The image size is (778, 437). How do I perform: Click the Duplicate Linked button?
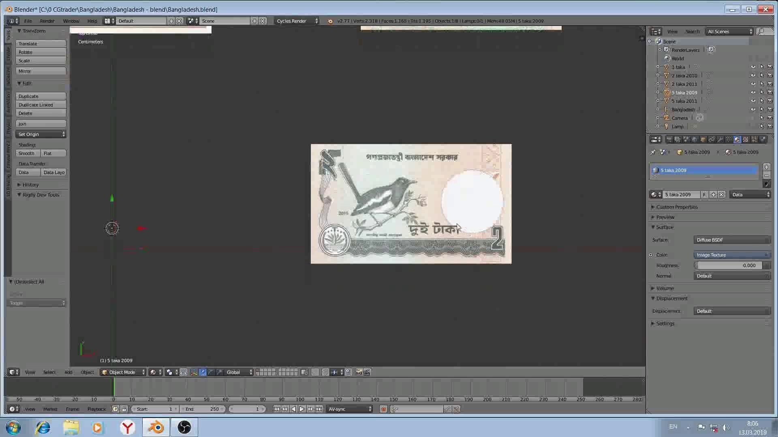41,105
